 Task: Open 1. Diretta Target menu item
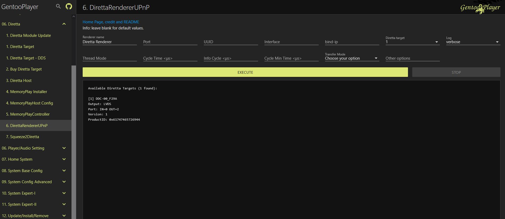36,47
